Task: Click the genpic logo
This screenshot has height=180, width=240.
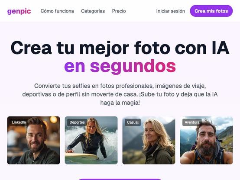Action: click(19, 11)
